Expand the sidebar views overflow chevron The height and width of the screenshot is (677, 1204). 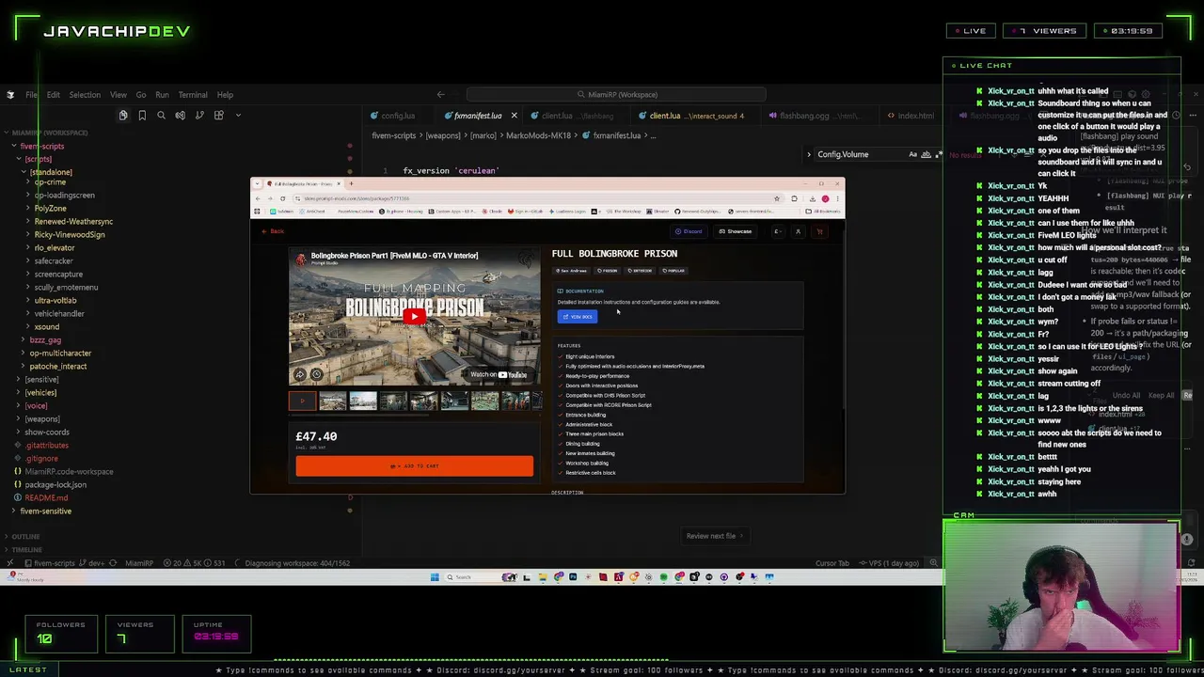(x=238, y=115)
